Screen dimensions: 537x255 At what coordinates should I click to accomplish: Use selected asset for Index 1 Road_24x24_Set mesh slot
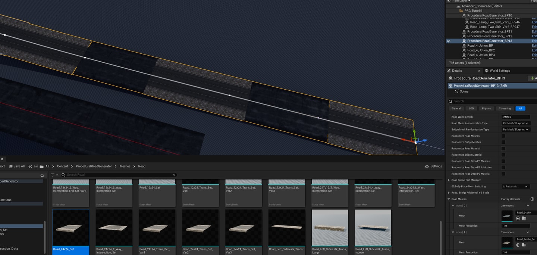point(518,245)
